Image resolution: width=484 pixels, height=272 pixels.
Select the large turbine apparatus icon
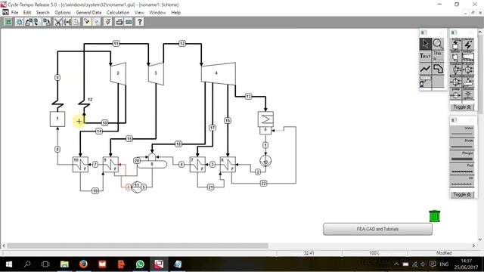(468, 57)
